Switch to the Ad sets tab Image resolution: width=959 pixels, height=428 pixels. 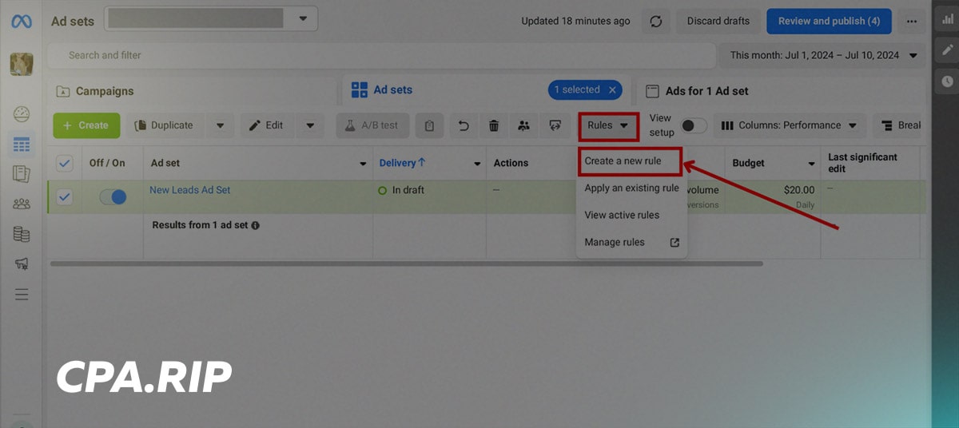pyautogui.click(x=485, y=90)
